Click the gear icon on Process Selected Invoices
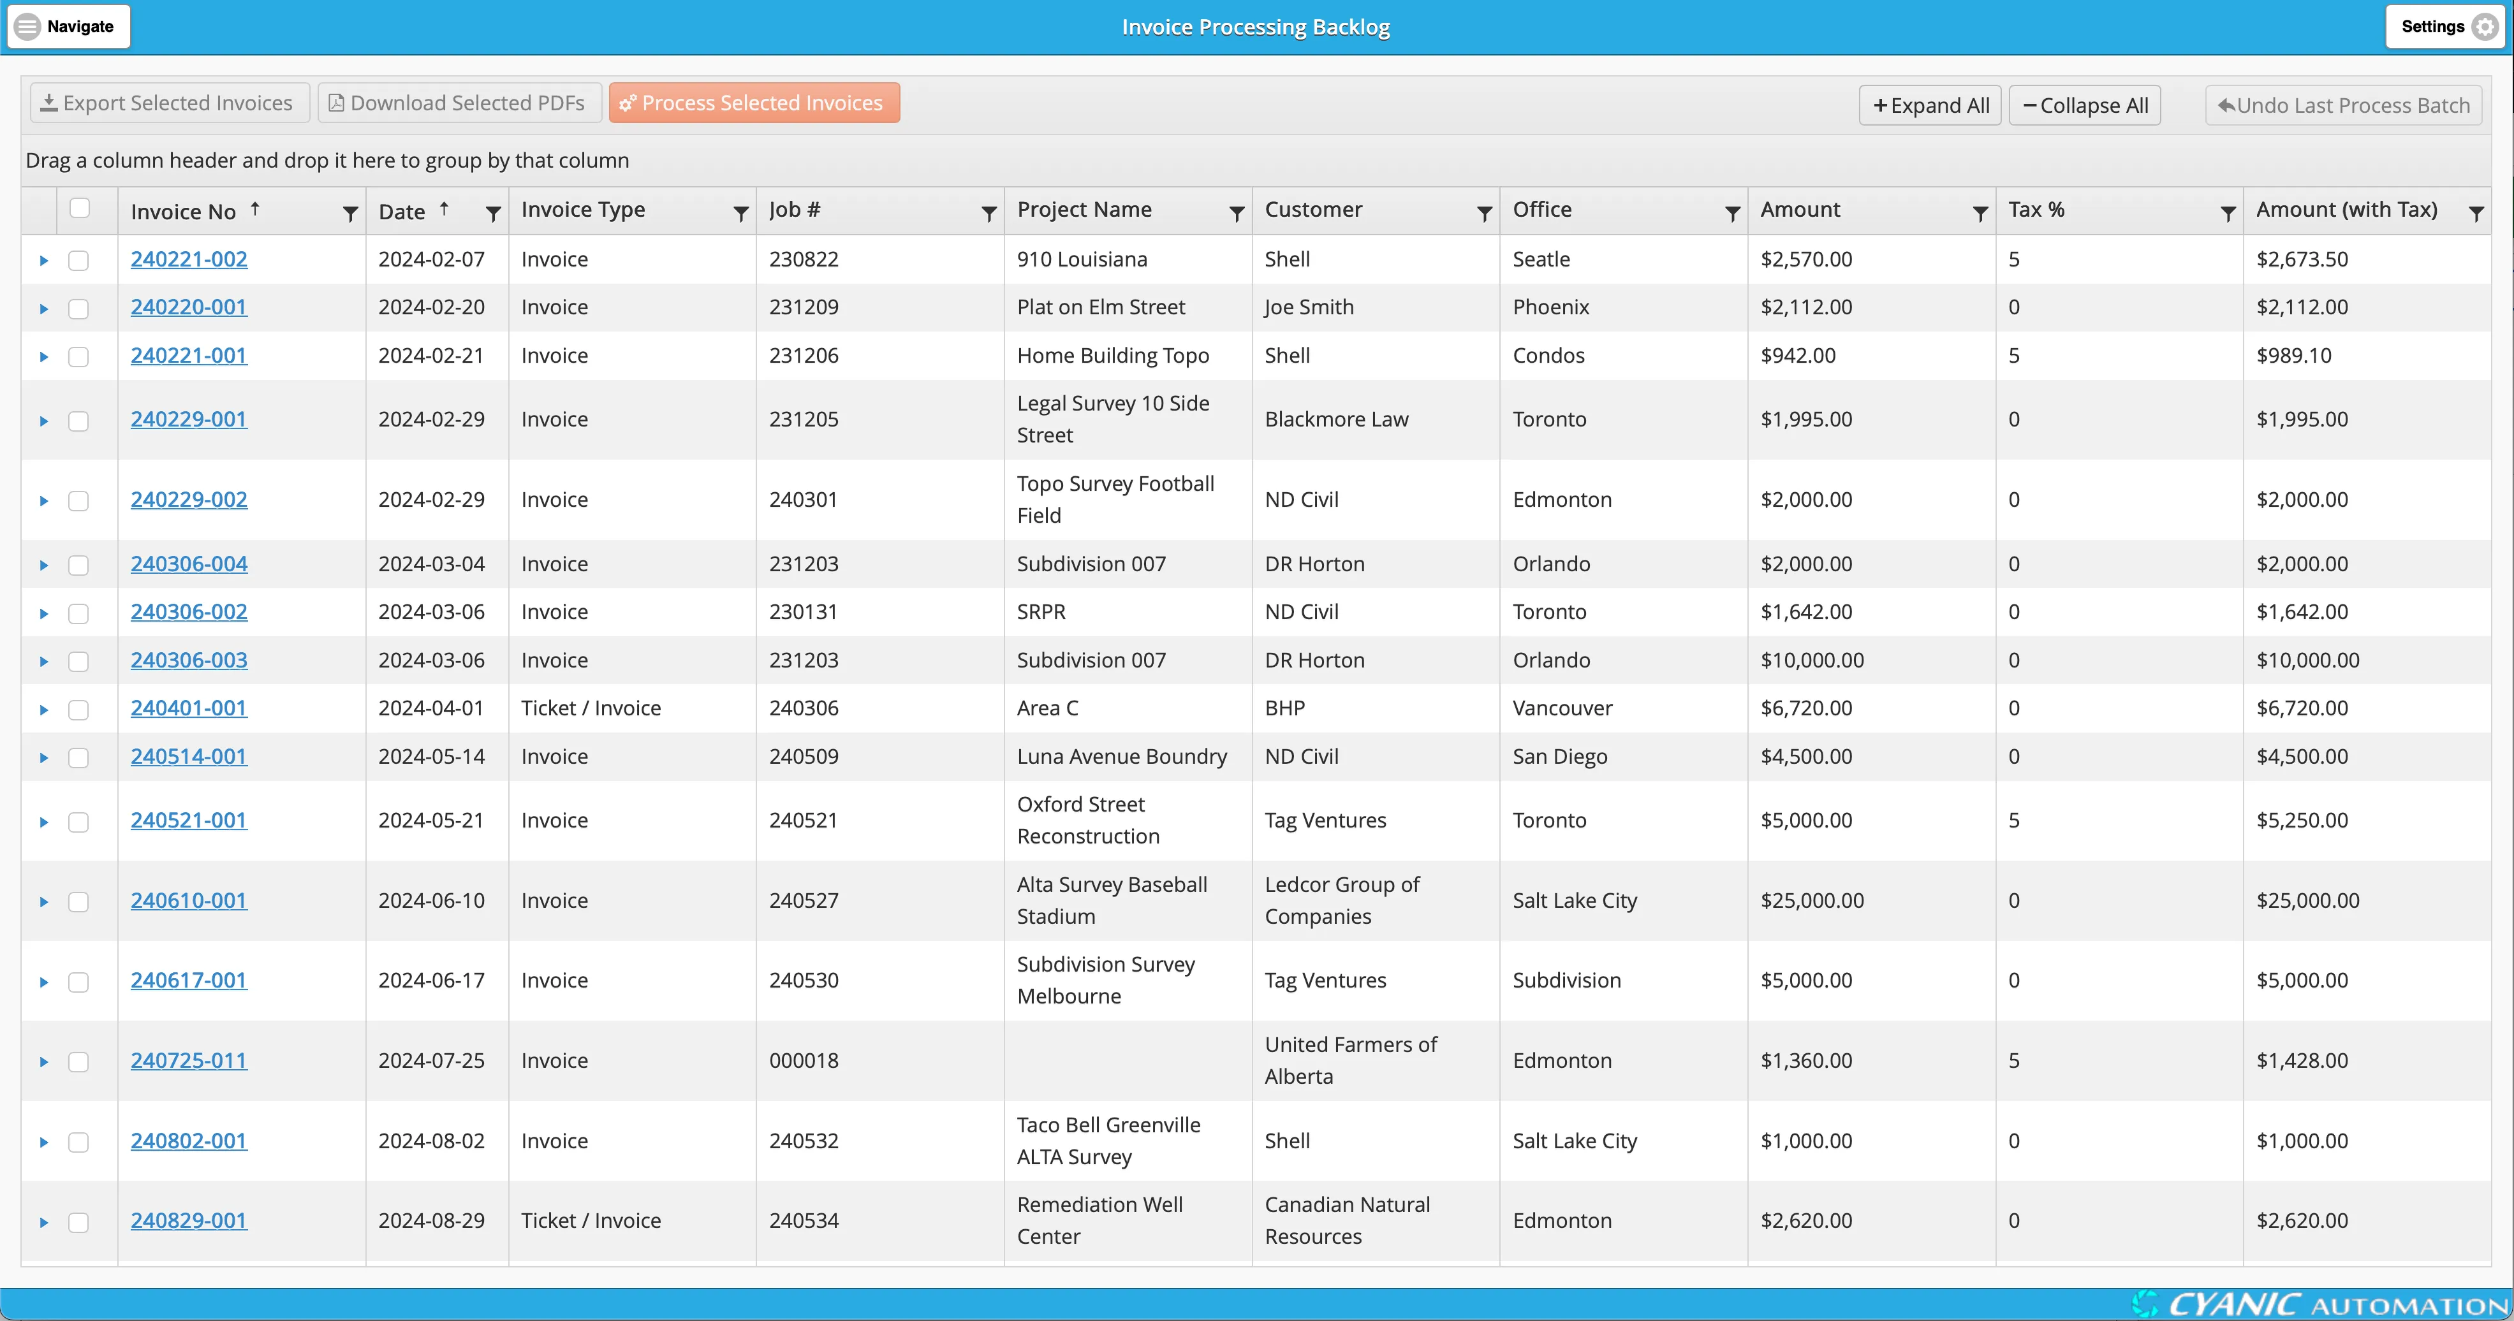 click(x=628, y=101)
